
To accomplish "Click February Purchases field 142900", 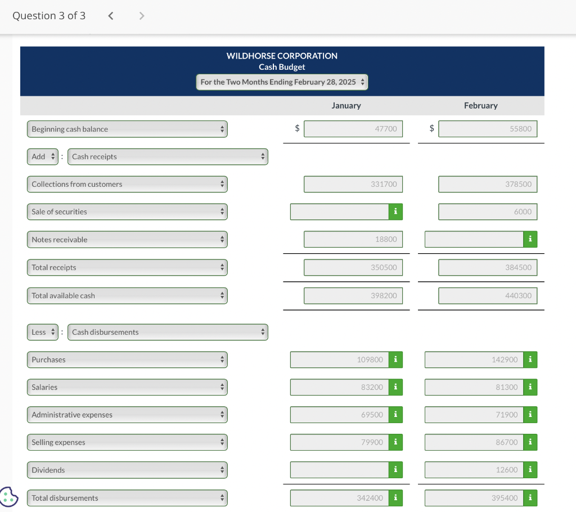I will click(474, 360).
